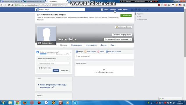186x105 pixels.
Task: Open the account settings arrow in the header
Action: point(148,10)
